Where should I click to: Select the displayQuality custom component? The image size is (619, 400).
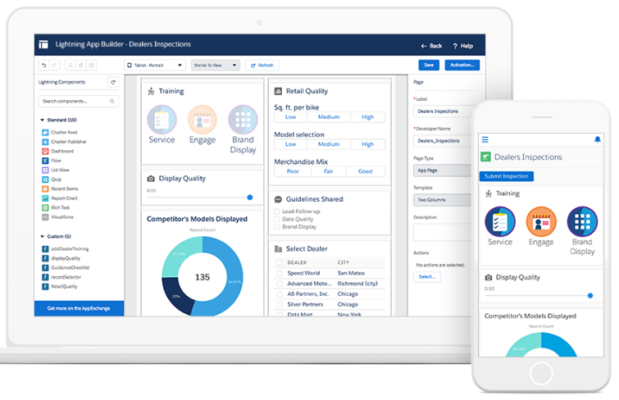point(61,258)
